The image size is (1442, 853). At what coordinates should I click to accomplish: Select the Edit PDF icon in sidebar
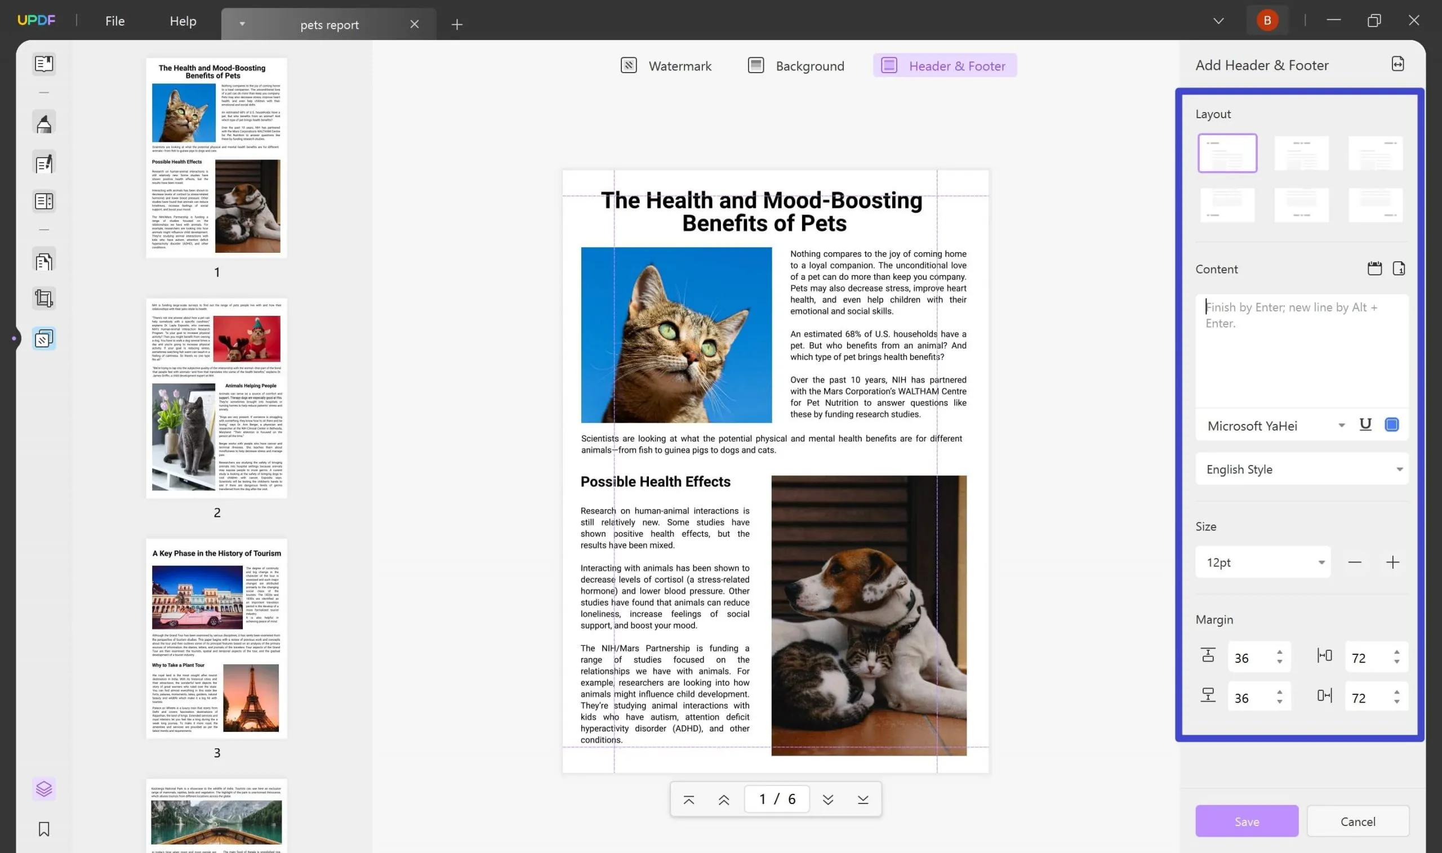44,163
